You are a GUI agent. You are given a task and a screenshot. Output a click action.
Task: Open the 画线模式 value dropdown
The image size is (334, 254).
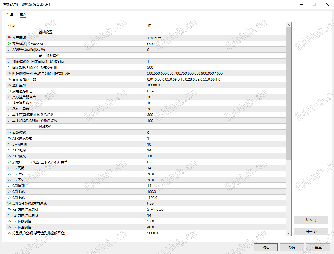[x=216, y=133]
